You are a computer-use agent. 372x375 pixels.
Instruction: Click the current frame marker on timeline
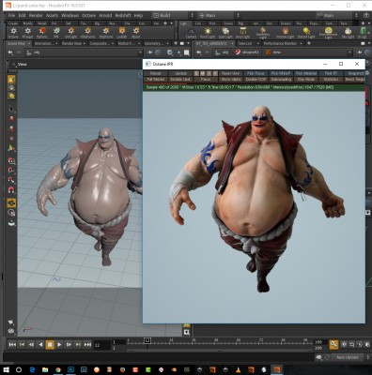coord(147,340)
